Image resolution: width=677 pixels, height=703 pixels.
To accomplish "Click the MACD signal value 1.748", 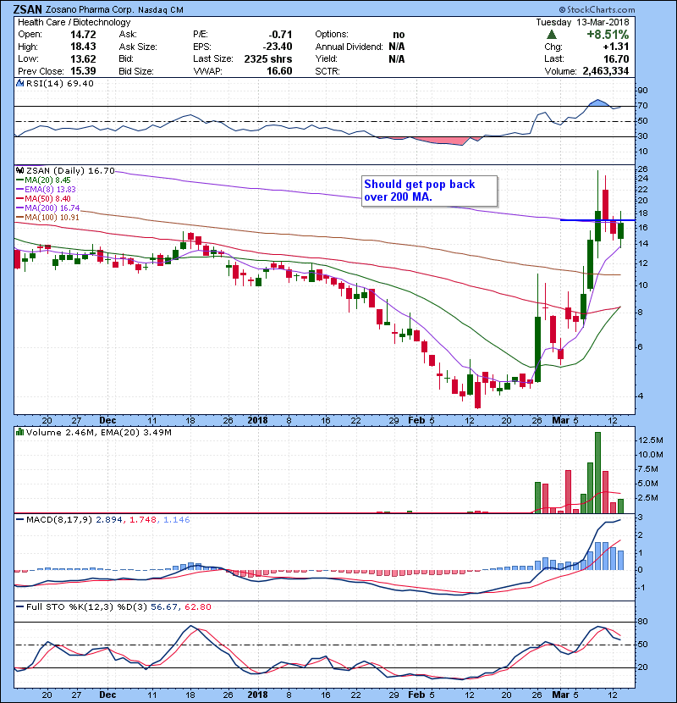I will point(143,520).
